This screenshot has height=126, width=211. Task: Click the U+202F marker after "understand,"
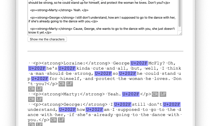click(67, 110)
